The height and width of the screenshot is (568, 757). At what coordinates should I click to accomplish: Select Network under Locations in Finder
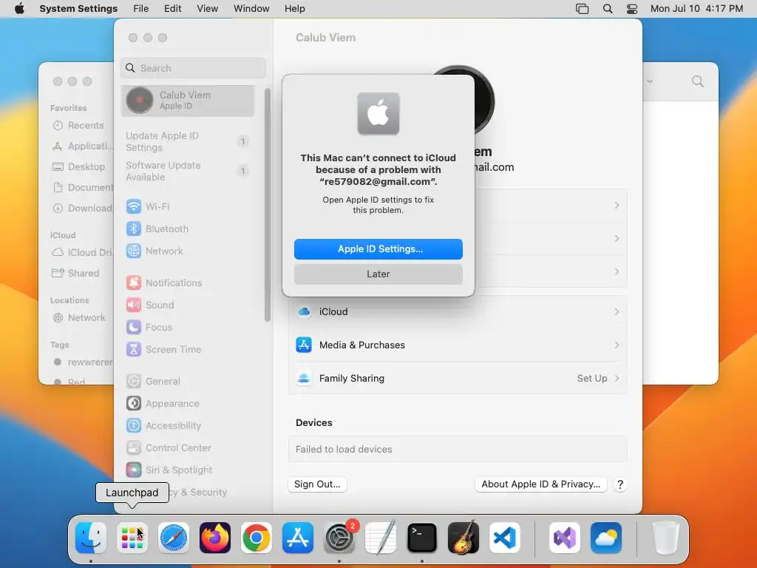click(79, 317)
